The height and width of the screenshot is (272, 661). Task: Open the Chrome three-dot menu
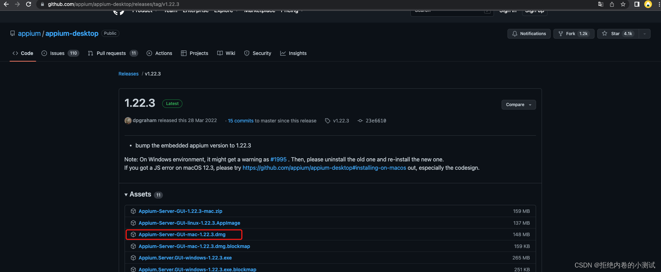point(659,4)
